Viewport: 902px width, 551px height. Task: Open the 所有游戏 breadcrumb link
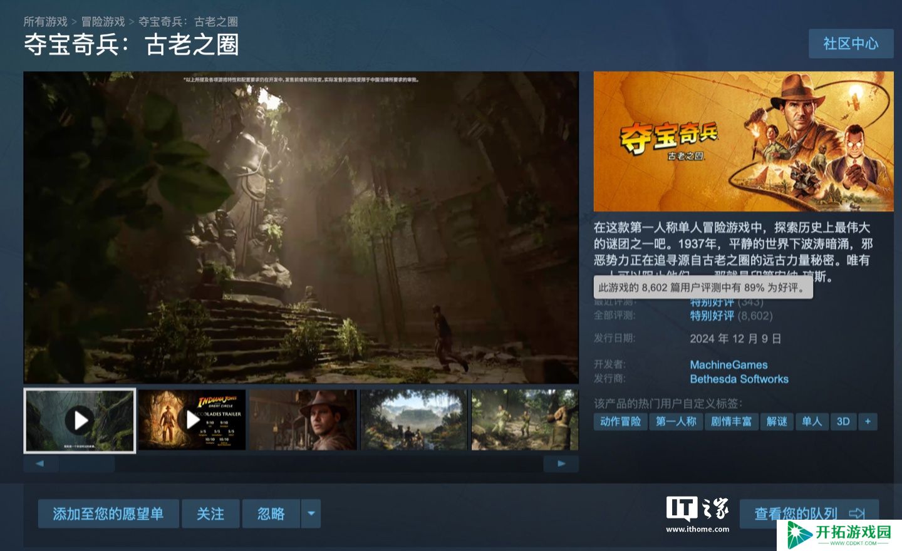tap(45, 22)
